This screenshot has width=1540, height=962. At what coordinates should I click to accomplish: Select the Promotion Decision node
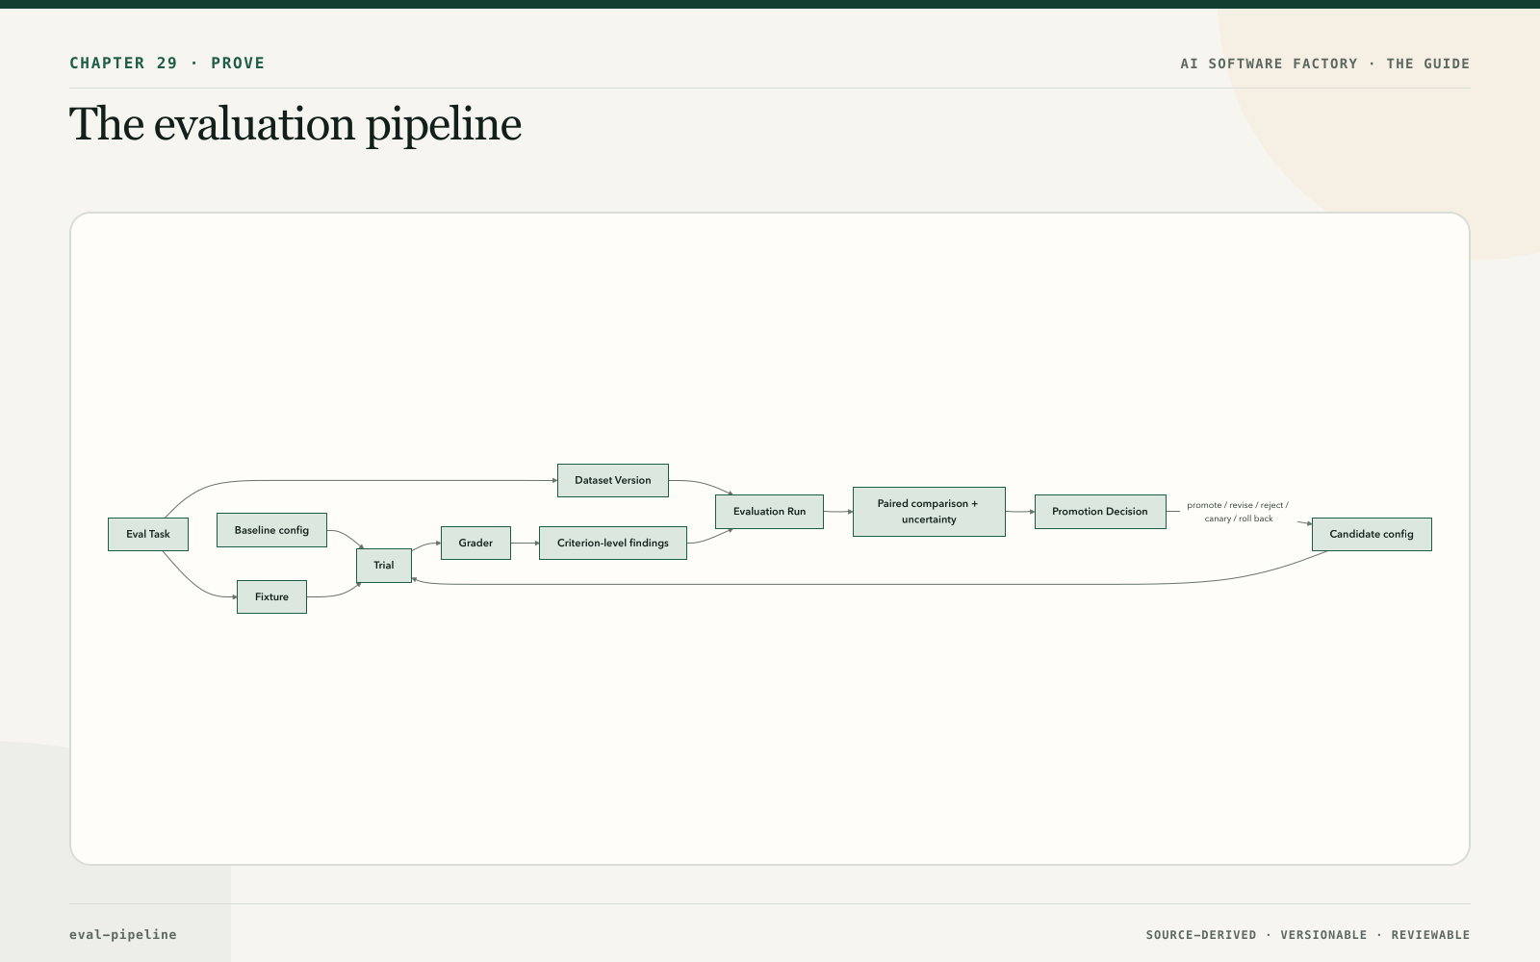1100,512
